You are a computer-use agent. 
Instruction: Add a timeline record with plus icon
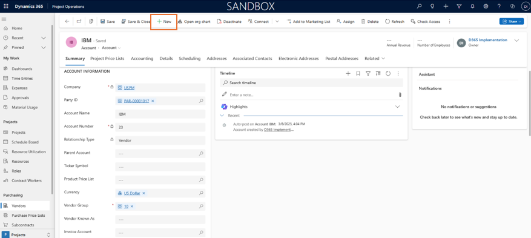pos(348,73)
